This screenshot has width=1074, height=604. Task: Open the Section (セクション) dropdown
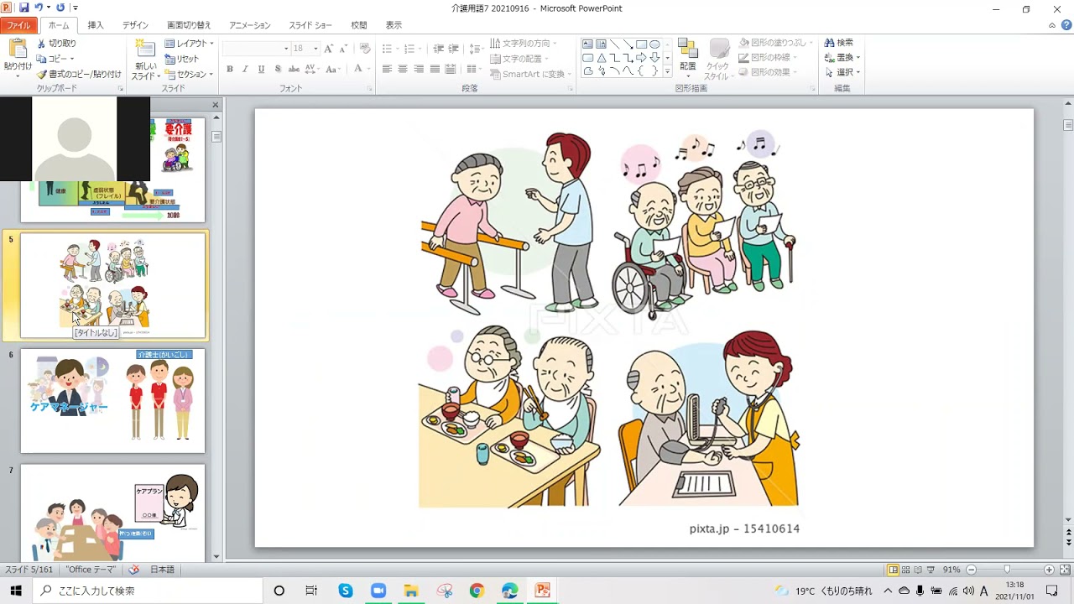(x=190, y=74)
